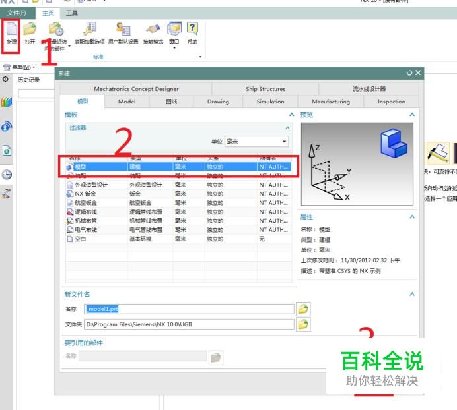
Task: Select the English Model tab
Action: (x=127, y=102)
